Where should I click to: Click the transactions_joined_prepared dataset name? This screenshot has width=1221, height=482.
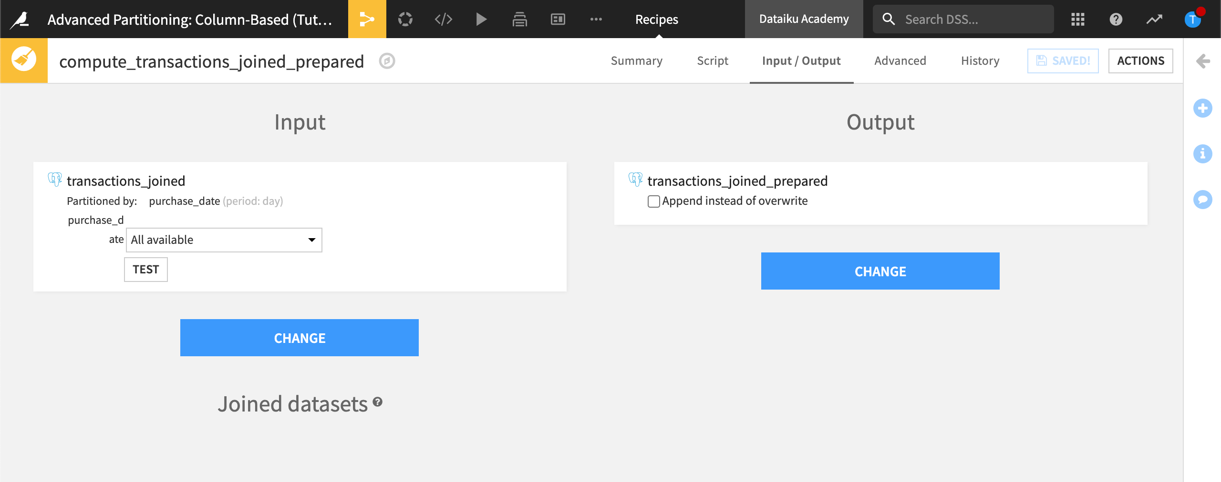point(737,181)
